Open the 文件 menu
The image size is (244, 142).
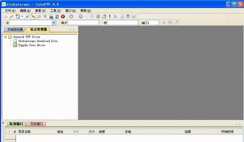tap(10, 11)
